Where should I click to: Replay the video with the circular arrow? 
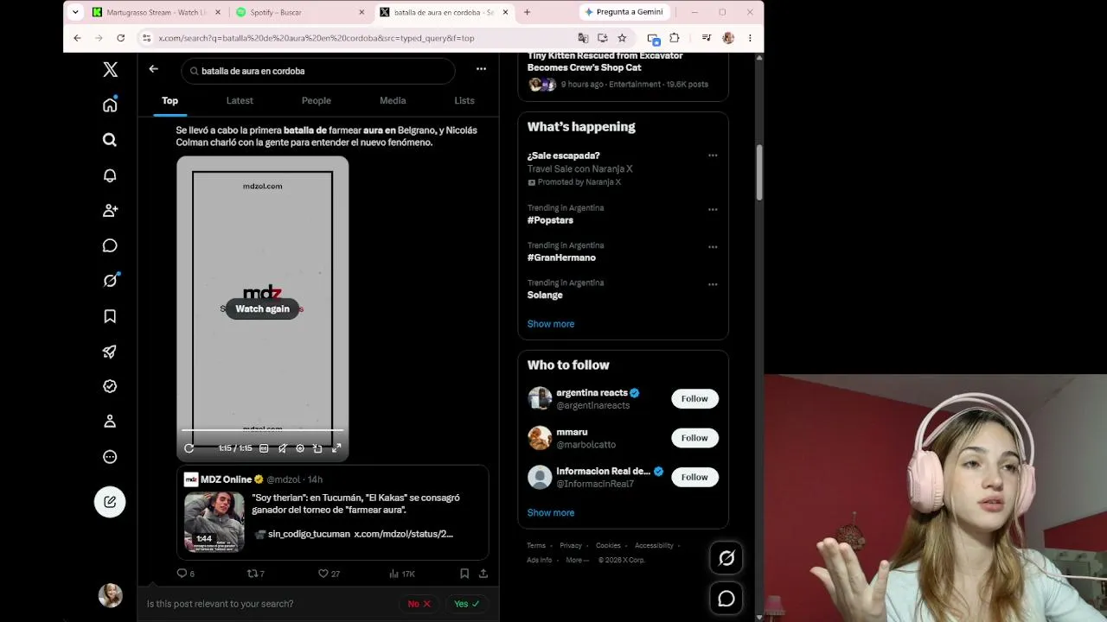(189, 448)
